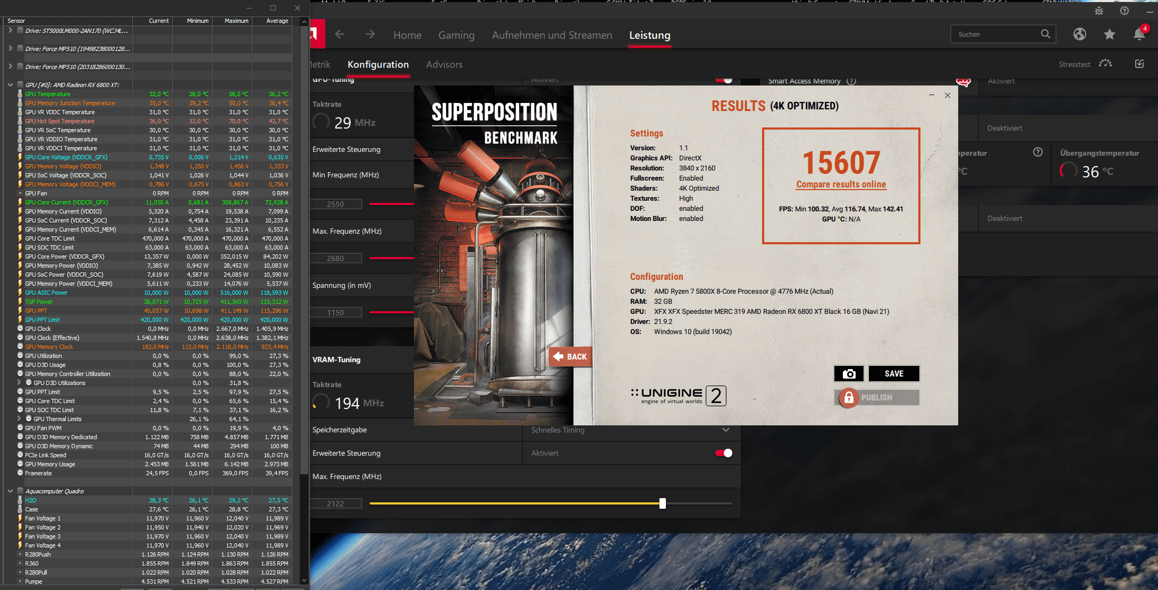Click the UNIGINE 2 engine logo

[x=678, y=396]
